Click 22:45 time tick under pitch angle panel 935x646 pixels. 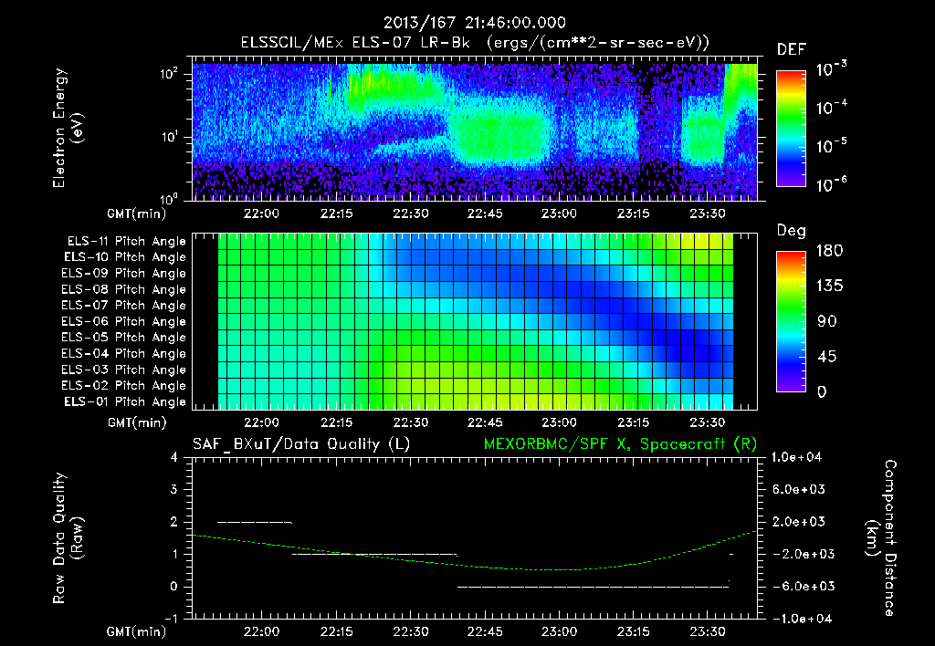[x=485, y=423]
